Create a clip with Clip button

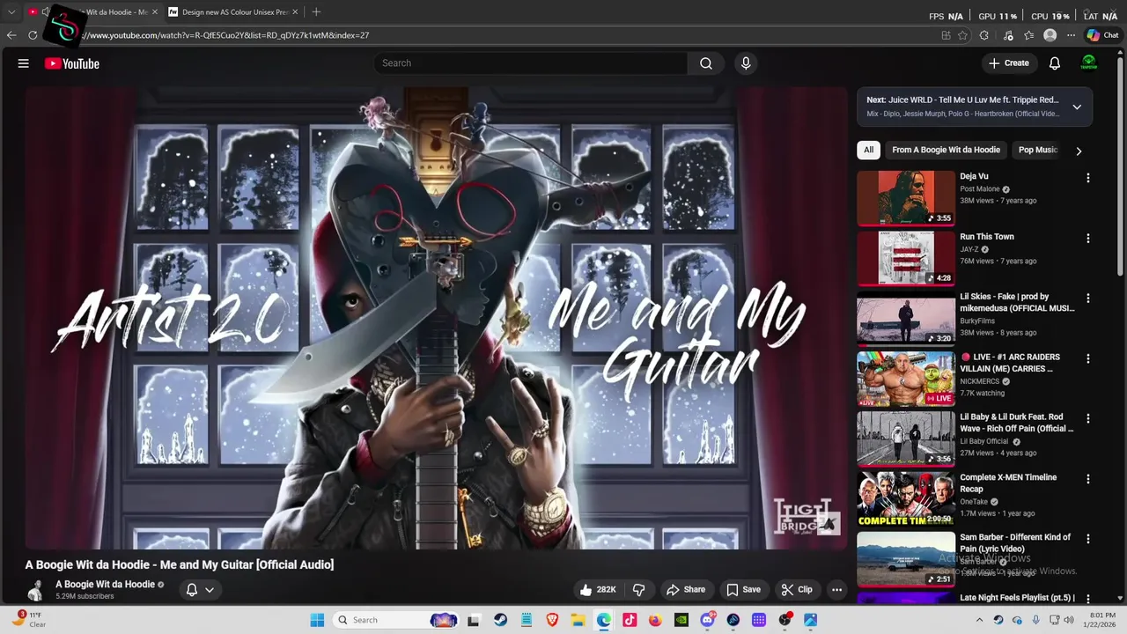pos(797,589)
